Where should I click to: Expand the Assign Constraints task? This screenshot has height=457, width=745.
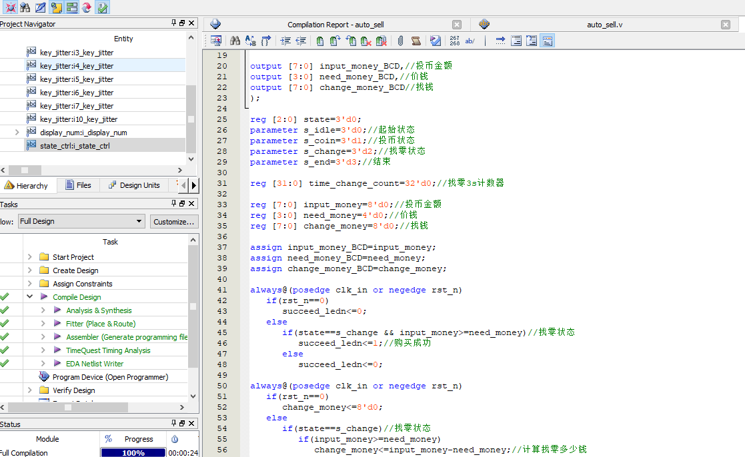tap(29, 283)
